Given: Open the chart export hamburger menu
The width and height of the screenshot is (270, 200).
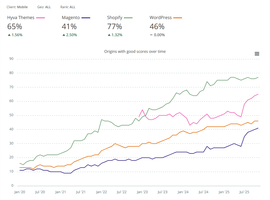Looking at the screenshot, I should click(257, 54).
